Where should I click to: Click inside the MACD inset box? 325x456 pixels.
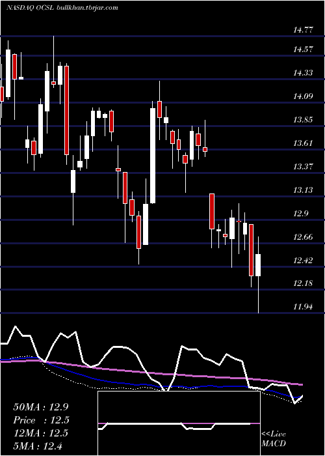179,423
